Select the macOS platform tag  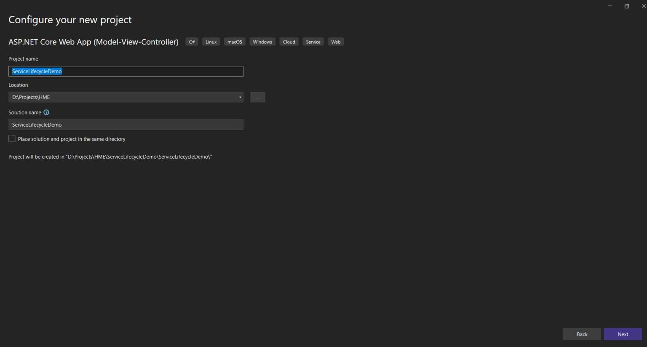pyautogui.click(x=235, y=41)
